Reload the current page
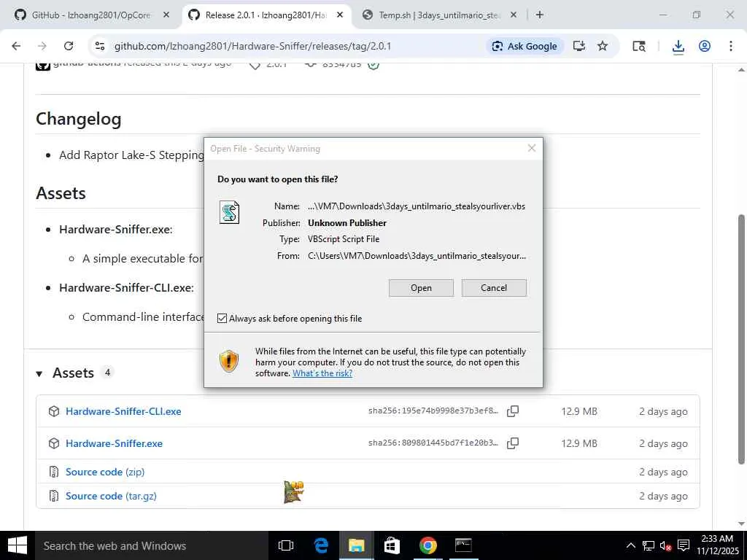The width and height of the screenshot is (747, 560). click(69, 46)
